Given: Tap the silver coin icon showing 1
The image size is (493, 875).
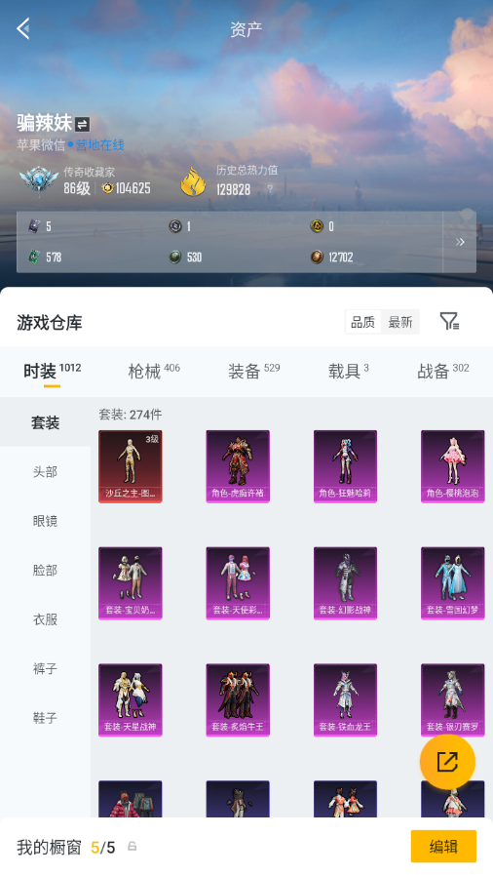Looking at the screenshot, I should point(175,226).
